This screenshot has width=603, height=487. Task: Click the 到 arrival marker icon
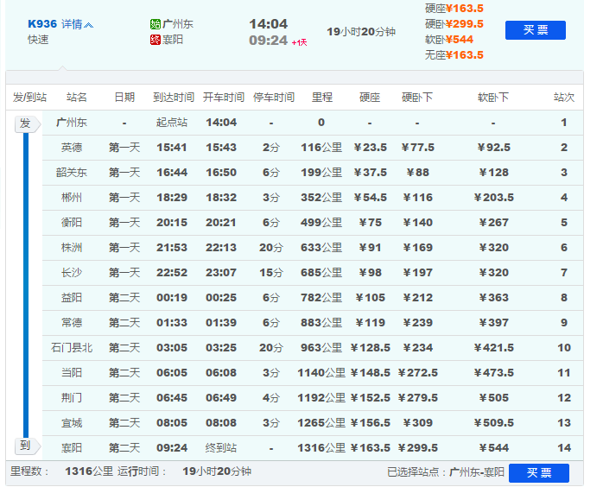tap(27, 446)
